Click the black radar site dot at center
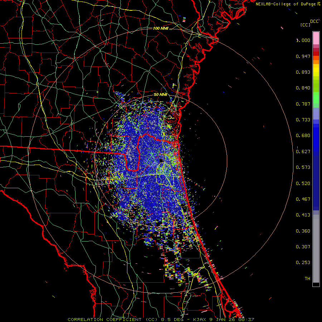Viewport: 322px width, 322px height. pos(161,160)
